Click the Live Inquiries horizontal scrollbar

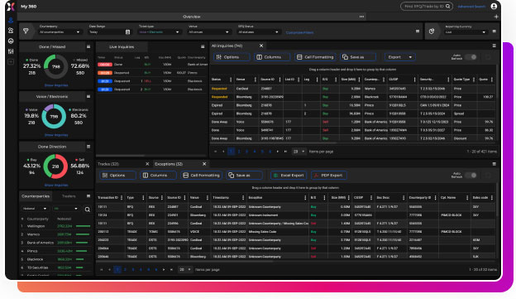(120, 155)
